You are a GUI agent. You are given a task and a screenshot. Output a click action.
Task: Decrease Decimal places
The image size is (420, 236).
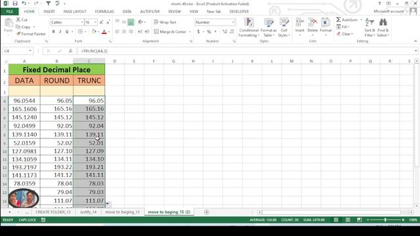(232, 32)
